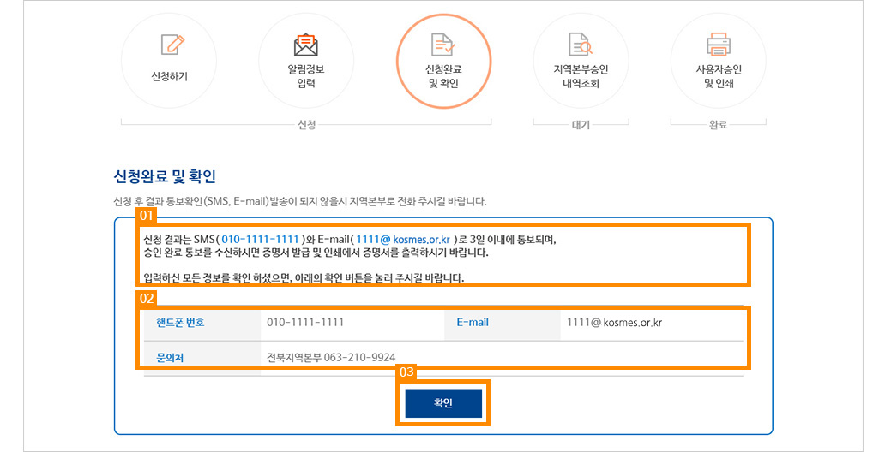The width and height of the screenshot is (885, 452).
Task: Click the blue email address in the notice text
Action: coord(403,239)
